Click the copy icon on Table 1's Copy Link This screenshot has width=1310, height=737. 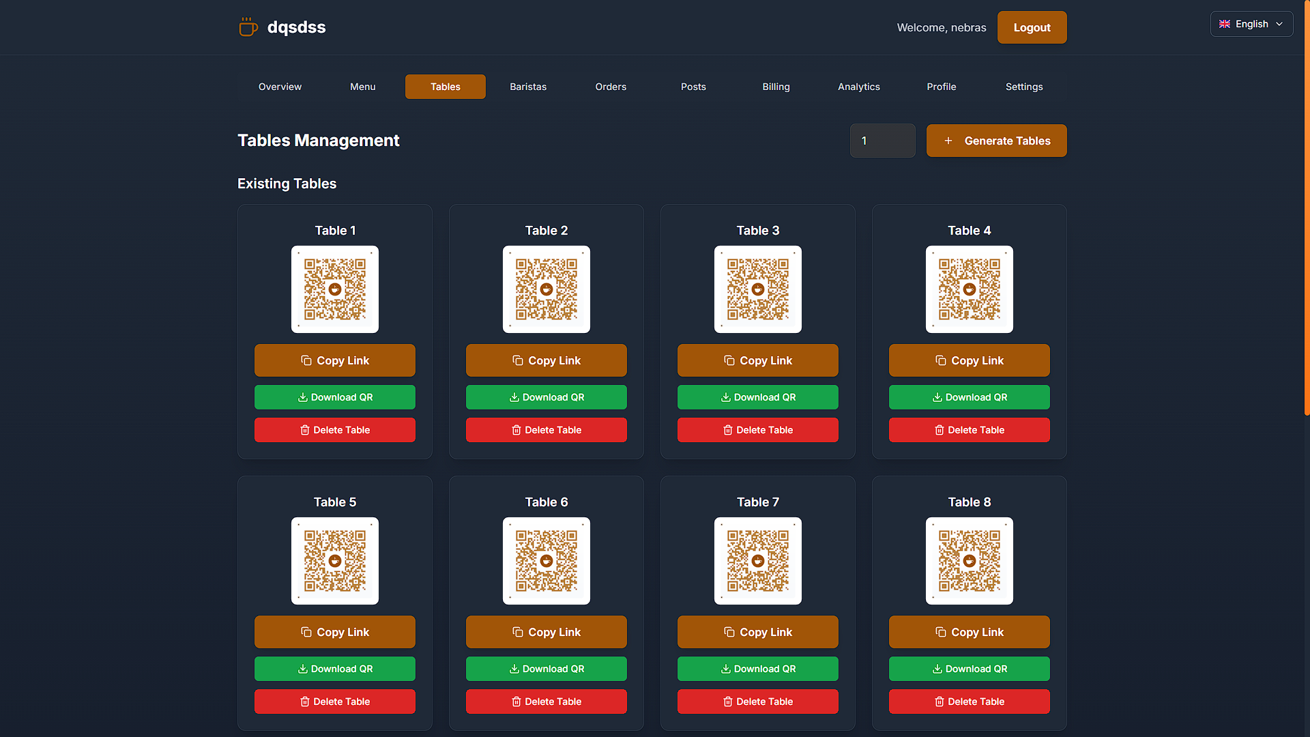306,360
